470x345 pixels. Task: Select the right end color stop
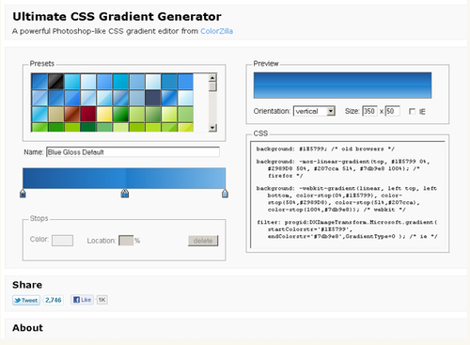coord(225,194)
